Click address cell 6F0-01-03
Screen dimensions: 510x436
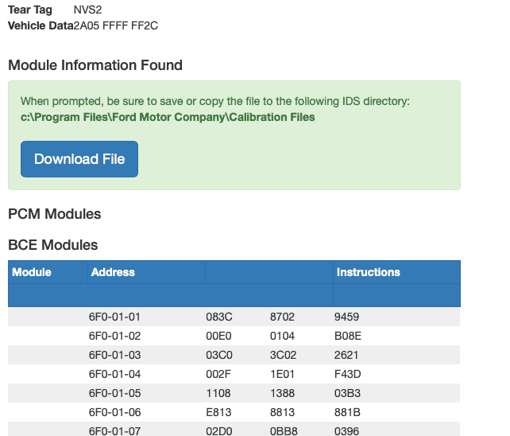(x=114, y=355)
